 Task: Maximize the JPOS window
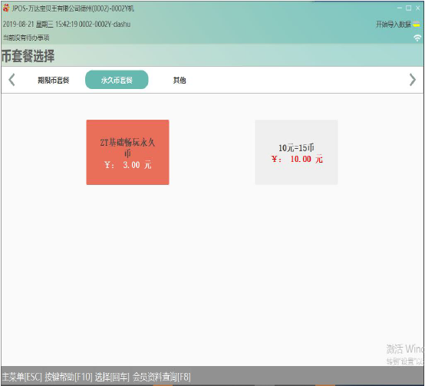pos(408,8)
